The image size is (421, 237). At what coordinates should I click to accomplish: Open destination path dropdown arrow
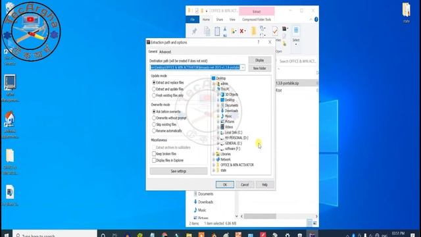pos(243,67)
